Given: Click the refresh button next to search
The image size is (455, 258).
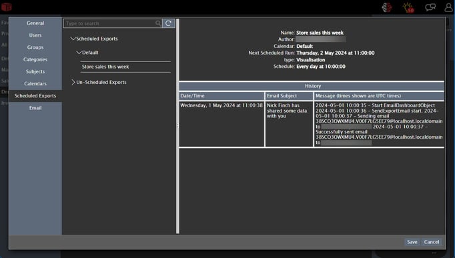Looking at the screenshot, I should (x=168, y=23).
